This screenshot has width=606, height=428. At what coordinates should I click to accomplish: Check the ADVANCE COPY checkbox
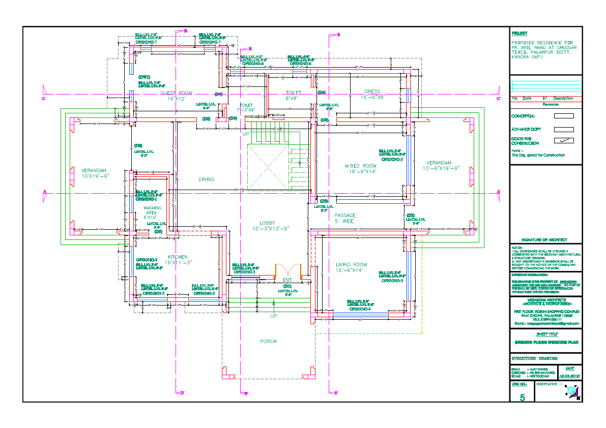(565, 129)
